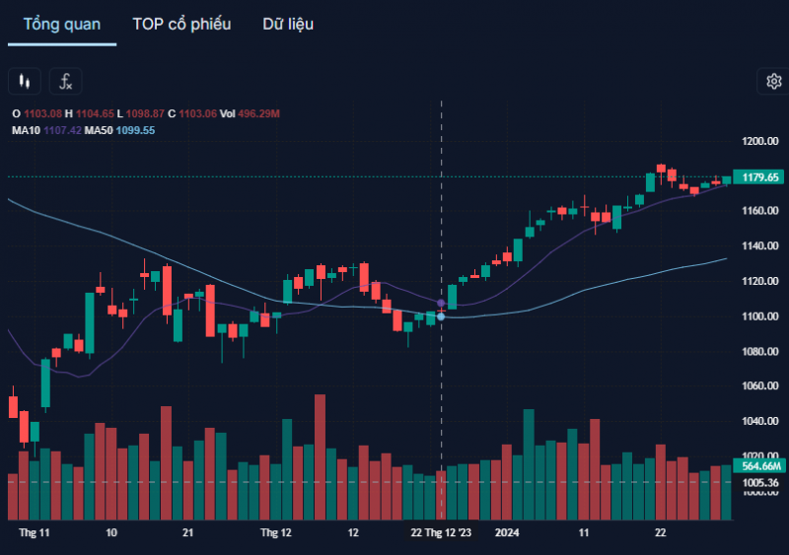Select the Dữ liệu tab
The height and width of the screenshot is (555, 789).
(288, 24)
